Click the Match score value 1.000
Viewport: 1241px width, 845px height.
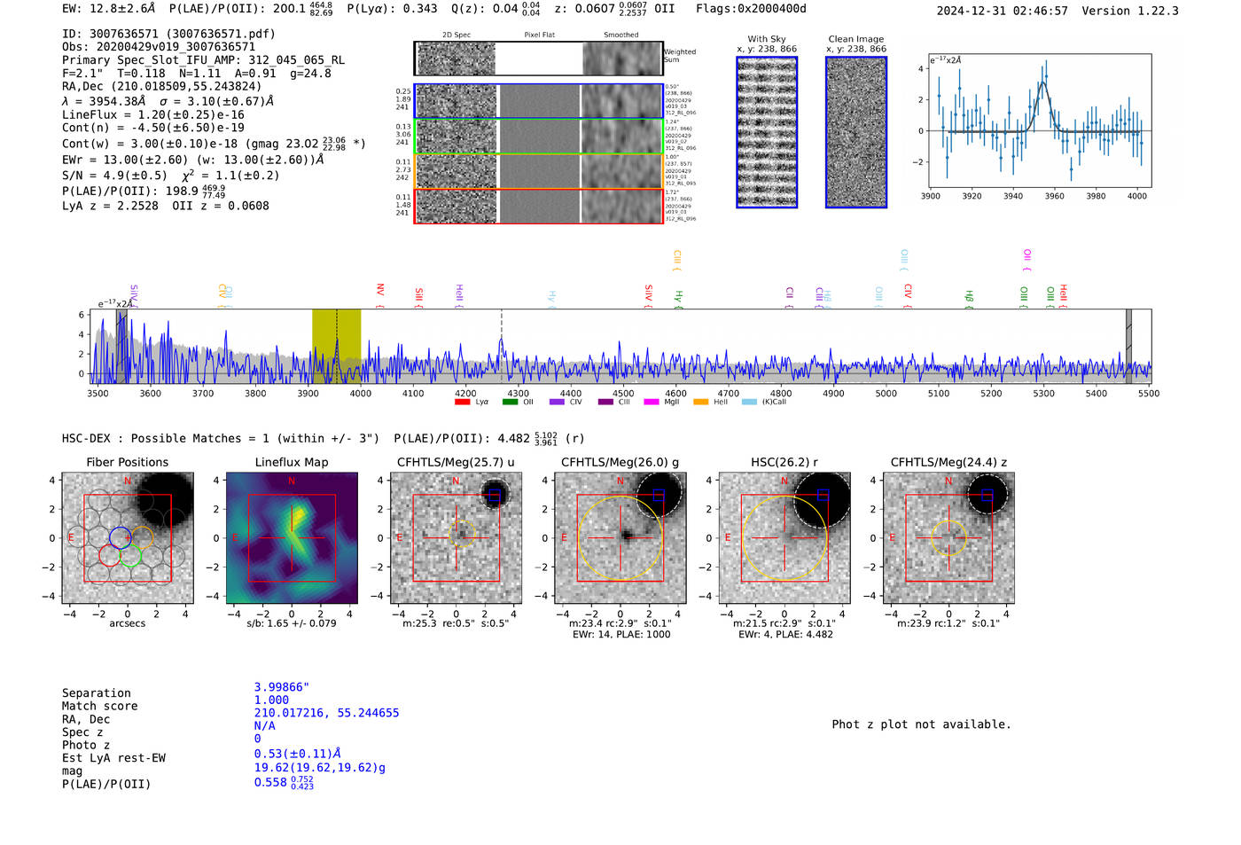pyautogui.click(x=271, y=700)
